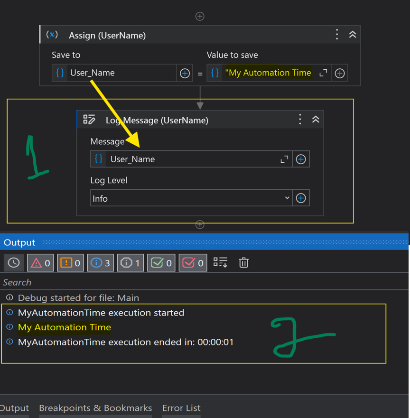Toggle error messages filter showing 0
The width and height of the screenshot is (410, 418).
(x=40, y=263)
